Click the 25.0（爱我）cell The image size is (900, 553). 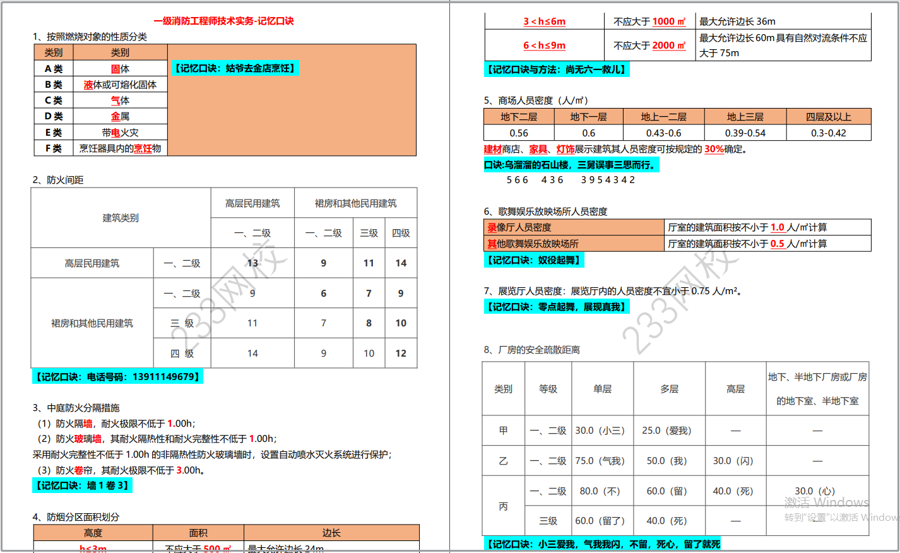[669, 431]
